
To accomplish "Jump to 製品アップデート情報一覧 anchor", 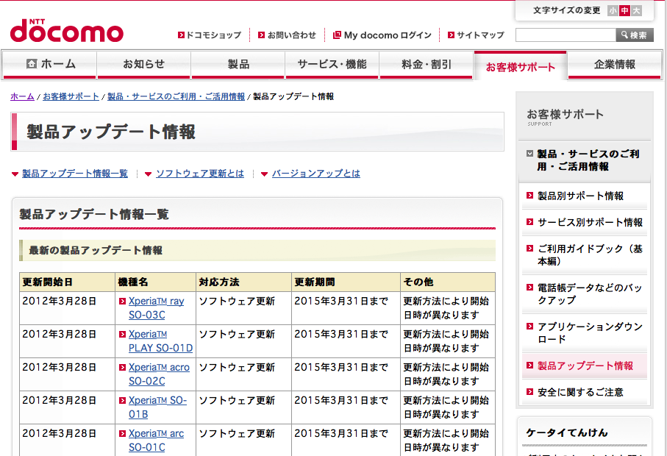I will coord(75,174).
